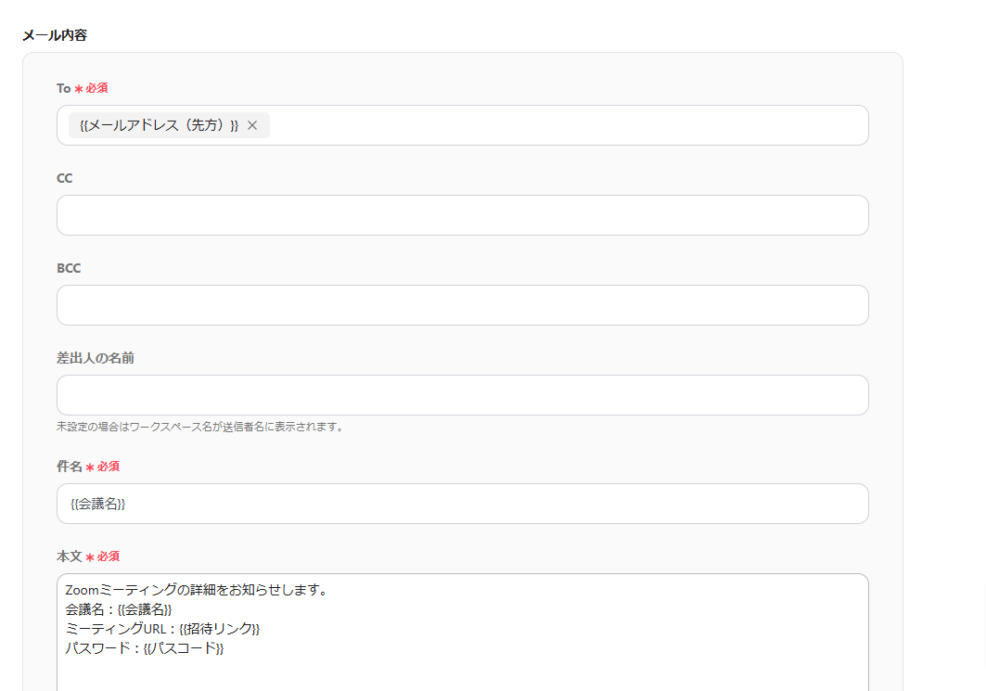Click the CC field label
The image size is (986, 691).
[65, 178]
